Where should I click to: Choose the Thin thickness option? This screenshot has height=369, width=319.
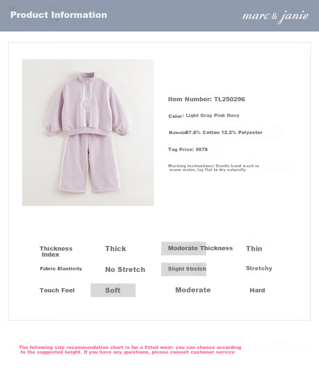click(254, 249)
